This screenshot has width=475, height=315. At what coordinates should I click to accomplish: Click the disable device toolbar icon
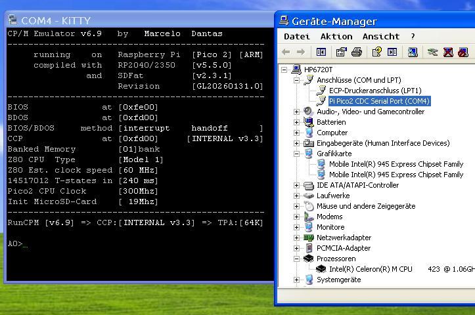463,52
